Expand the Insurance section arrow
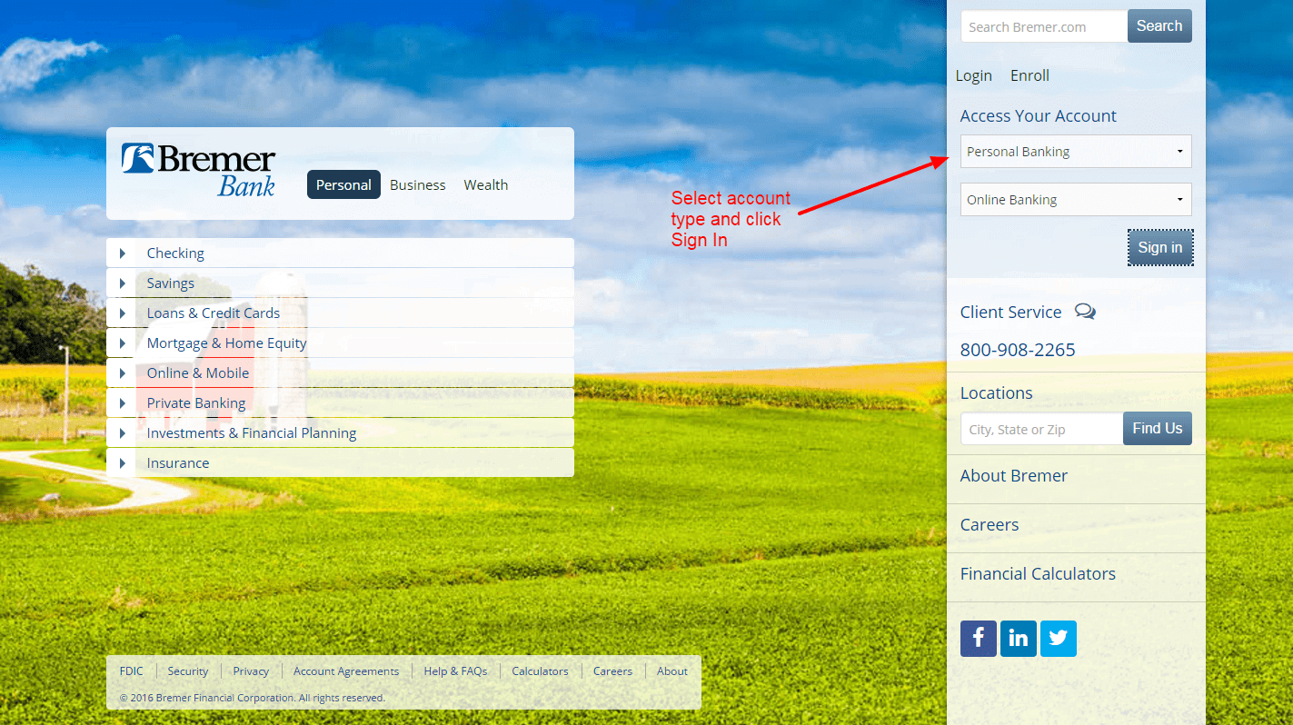The width and height of the screenshot is (1293, 725). (x=123, y=463)
